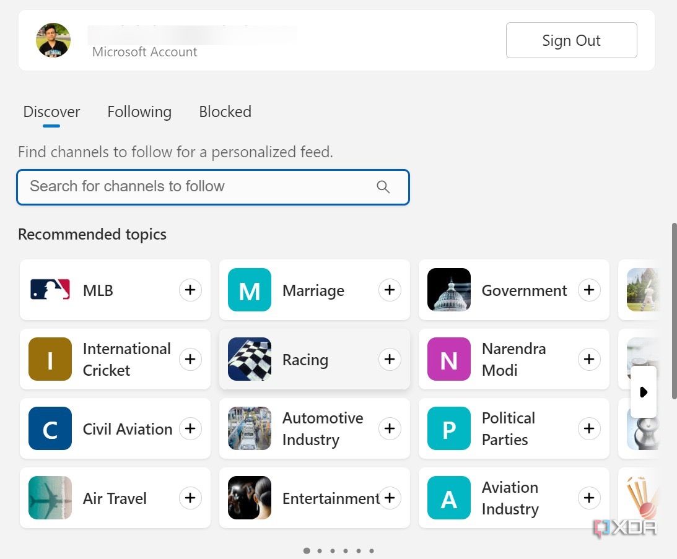Click the teal A Aviation Industry icon
This screenshot has height=559, width=677.
point(449,498)
